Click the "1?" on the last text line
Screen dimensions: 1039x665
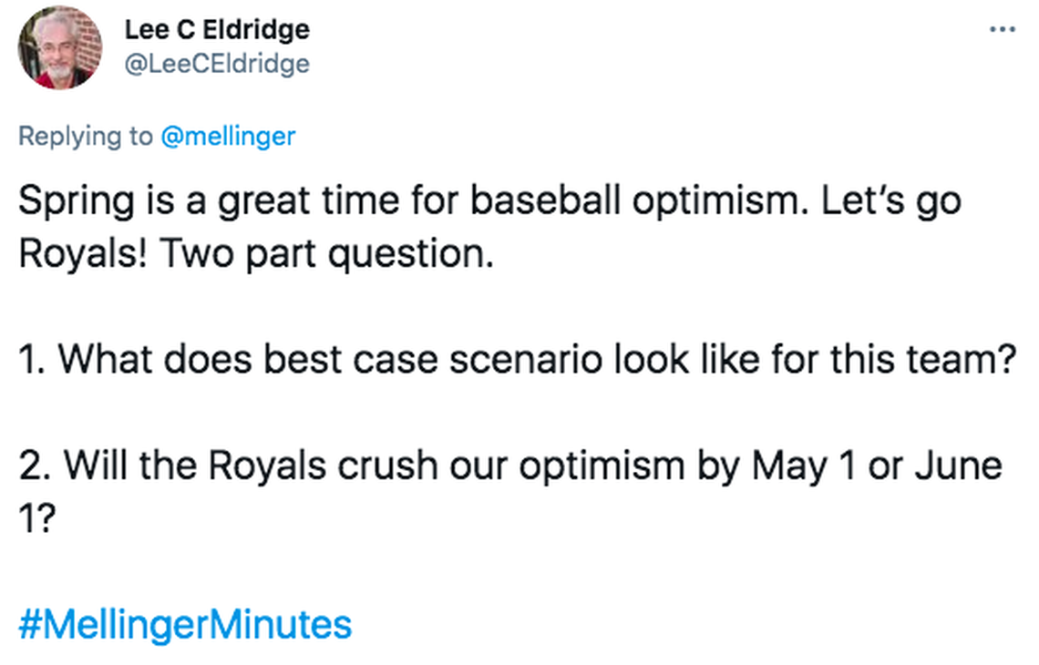click(x=36, y=519)
